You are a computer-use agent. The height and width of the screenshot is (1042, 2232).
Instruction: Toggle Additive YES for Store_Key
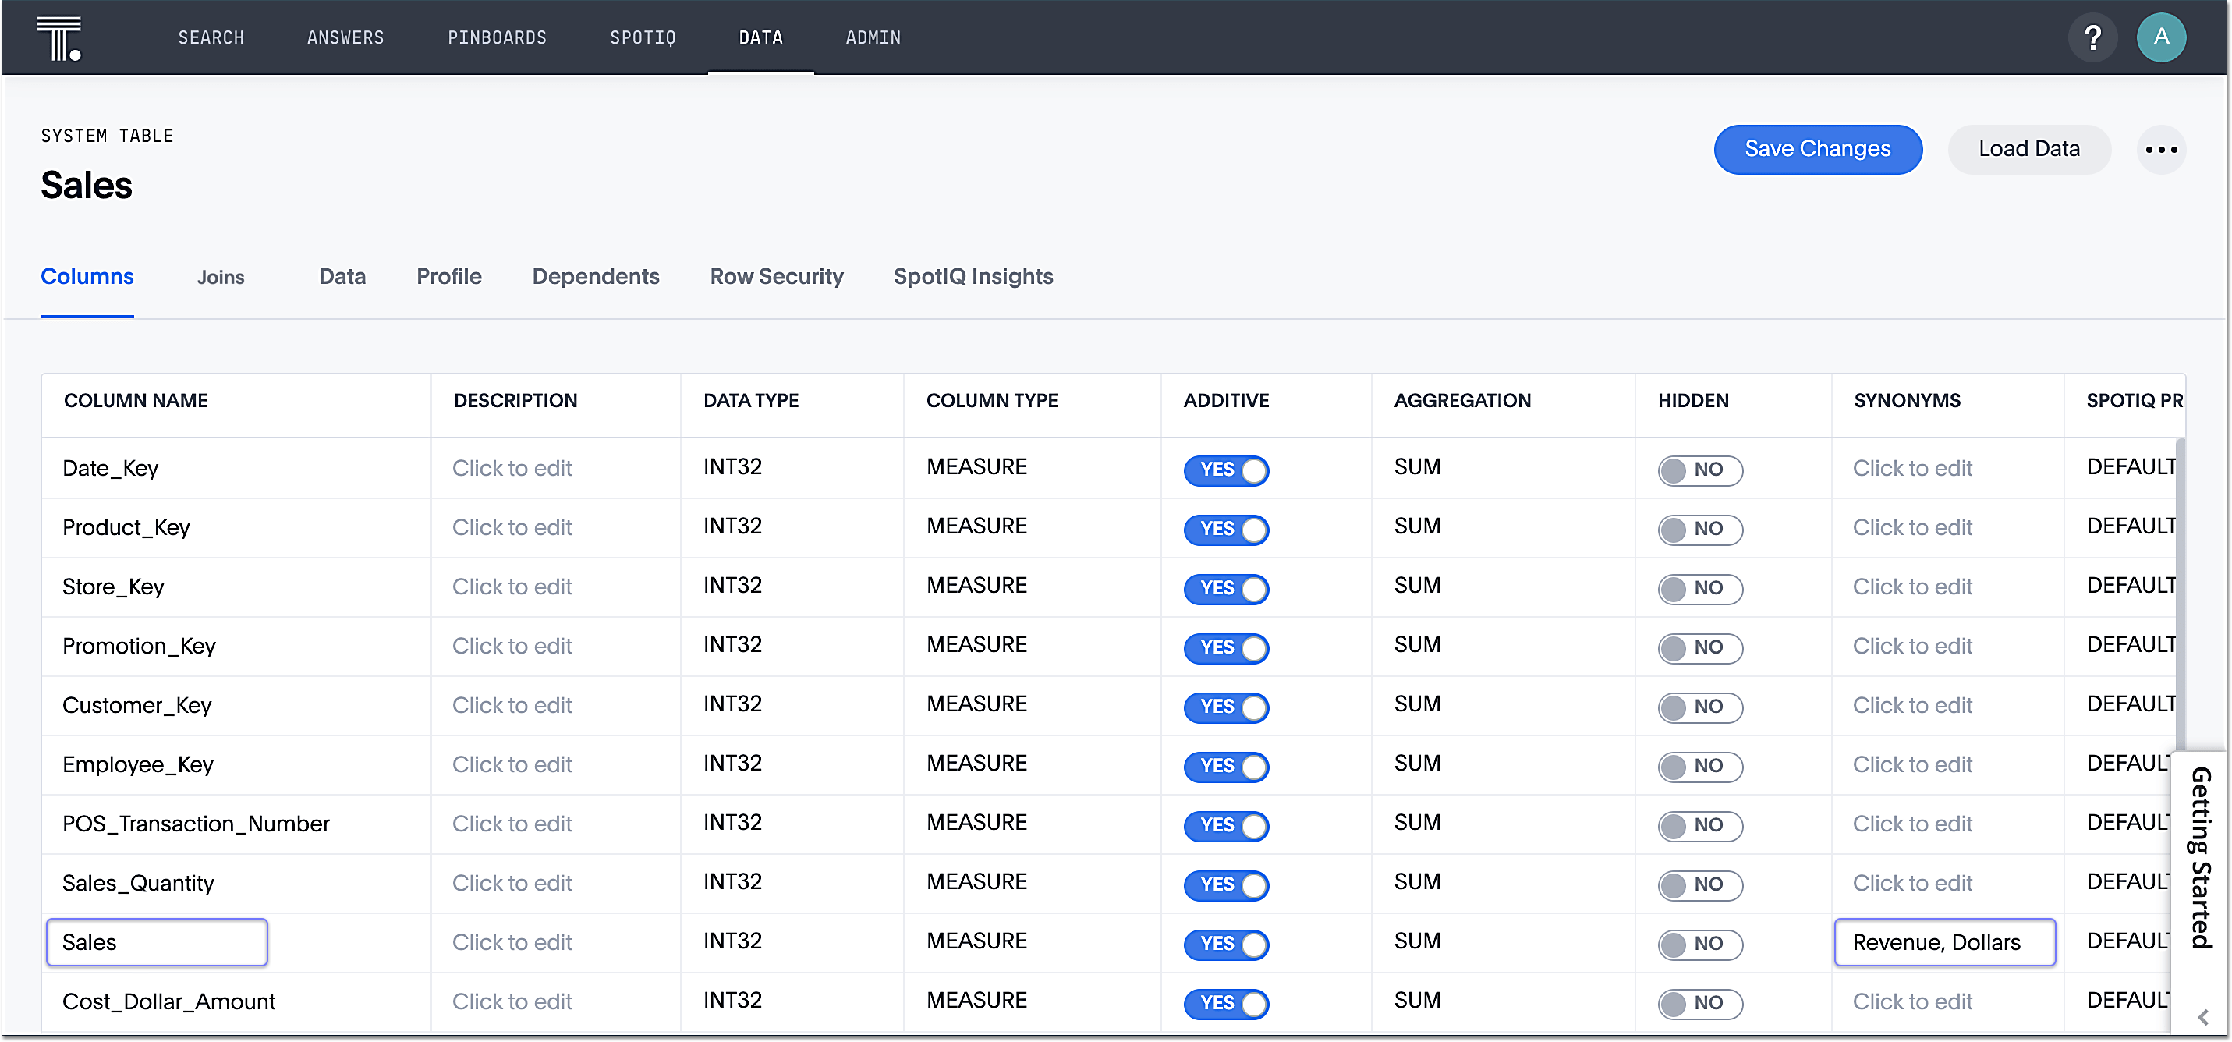coord(1227,588)
